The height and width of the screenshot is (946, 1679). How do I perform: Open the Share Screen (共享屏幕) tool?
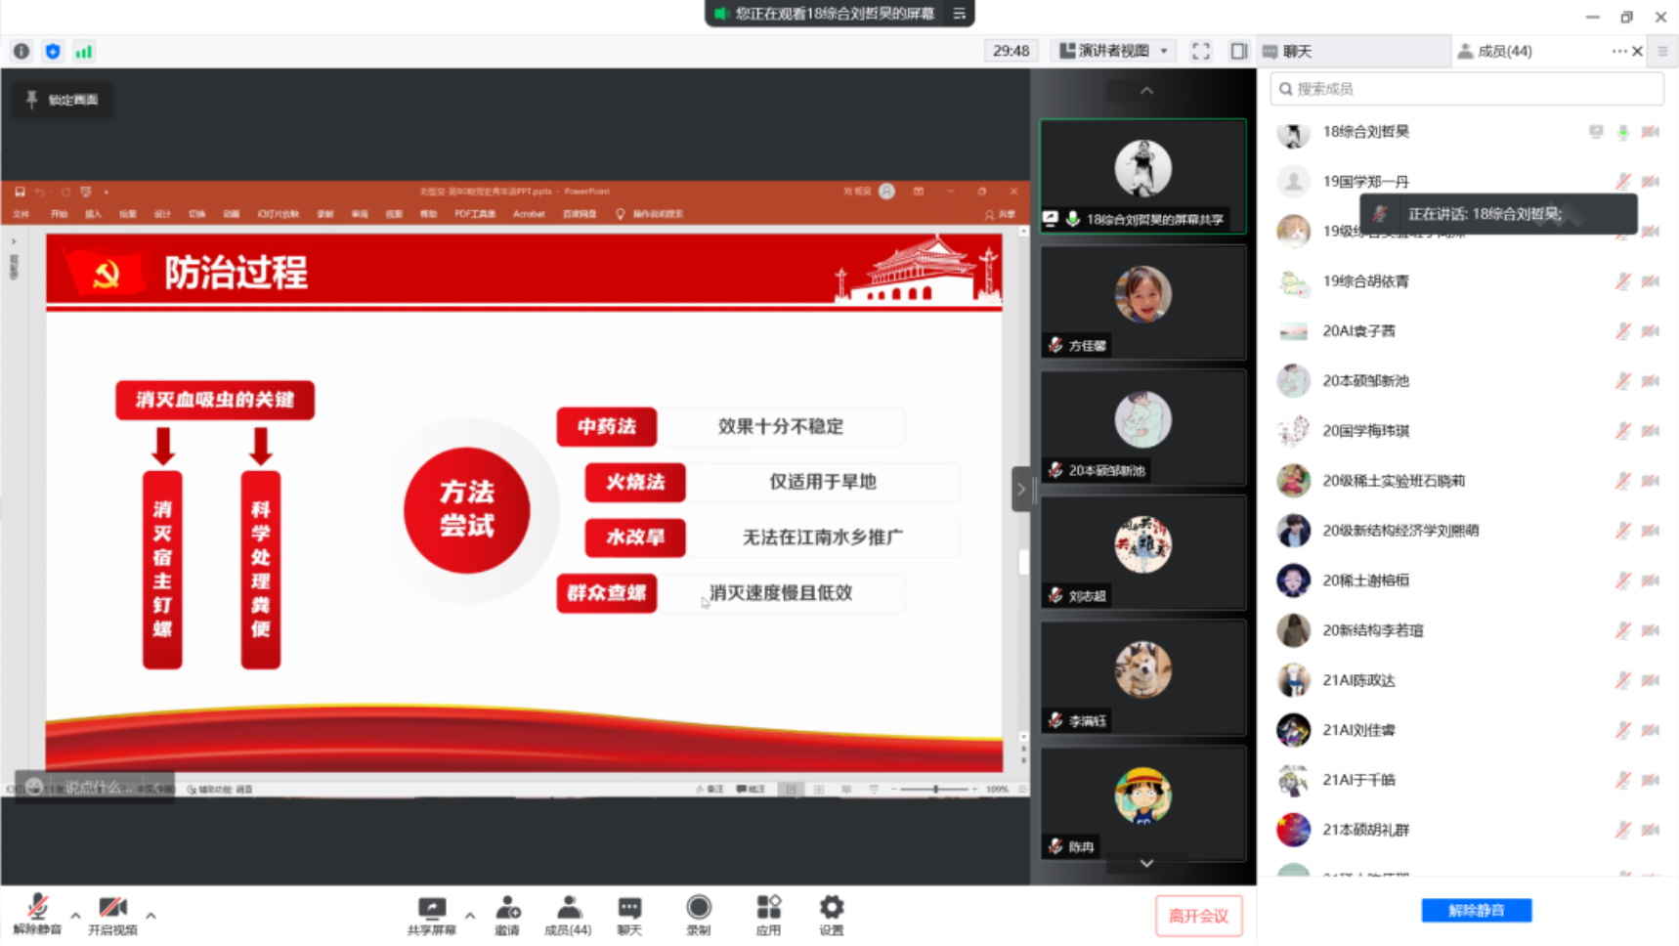pyautogui.click(x=431, y=916)
